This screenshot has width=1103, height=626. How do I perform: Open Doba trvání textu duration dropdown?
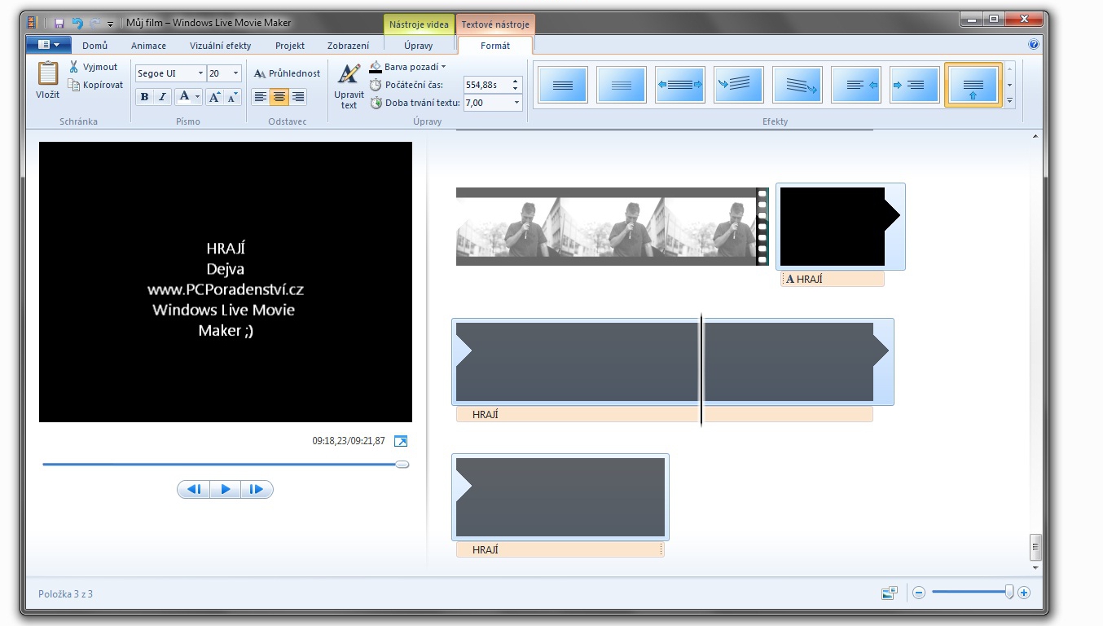(x=516, y=103)
